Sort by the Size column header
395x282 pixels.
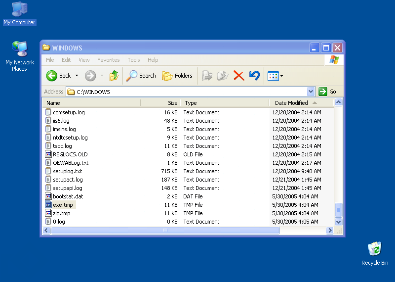point(160,103)
